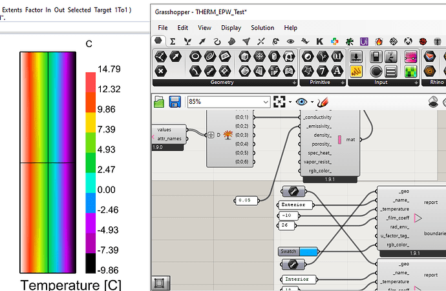446x291 pixels.
Task: Click the Help menu
Action: click(x=291, y=28)
